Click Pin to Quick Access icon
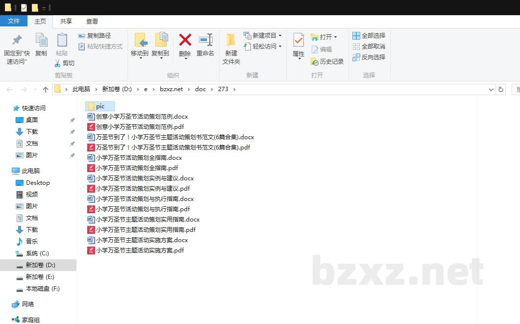 click(17, 40)
